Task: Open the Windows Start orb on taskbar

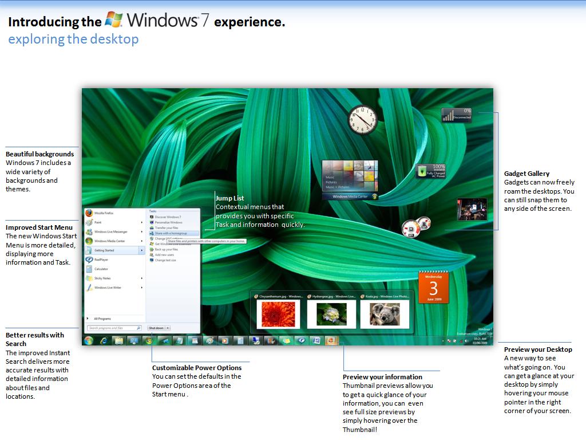Action: [x=89, y=340]
